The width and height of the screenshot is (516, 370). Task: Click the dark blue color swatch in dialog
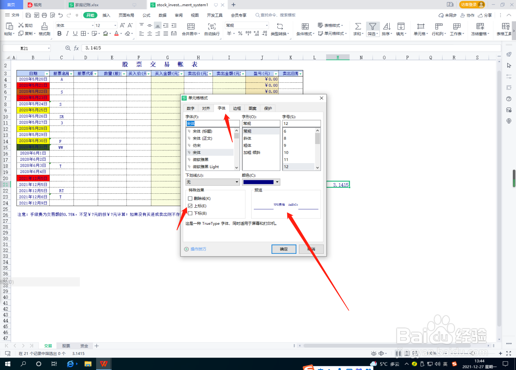[258, 182]
